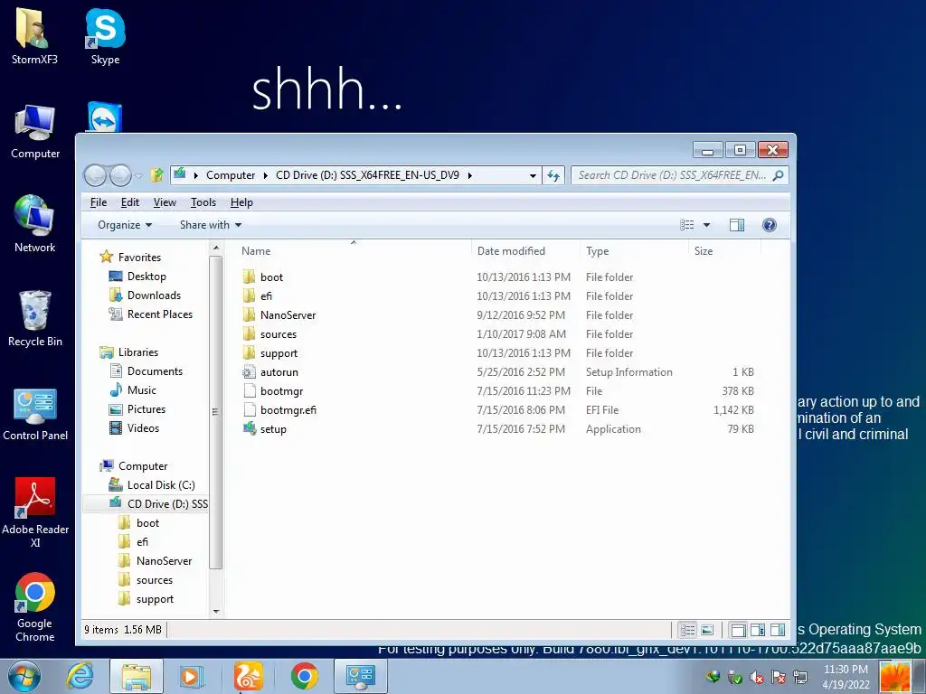Click the Explorer help question-mark icon
The height and width of the screenshot is (694, 926).
[x=769, y=225]
